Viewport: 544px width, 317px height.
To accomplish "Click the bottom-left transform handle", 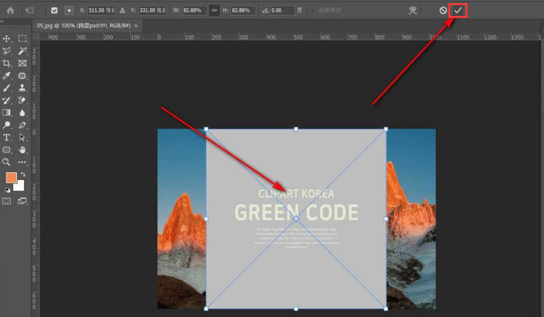I will tap(206, 309).
